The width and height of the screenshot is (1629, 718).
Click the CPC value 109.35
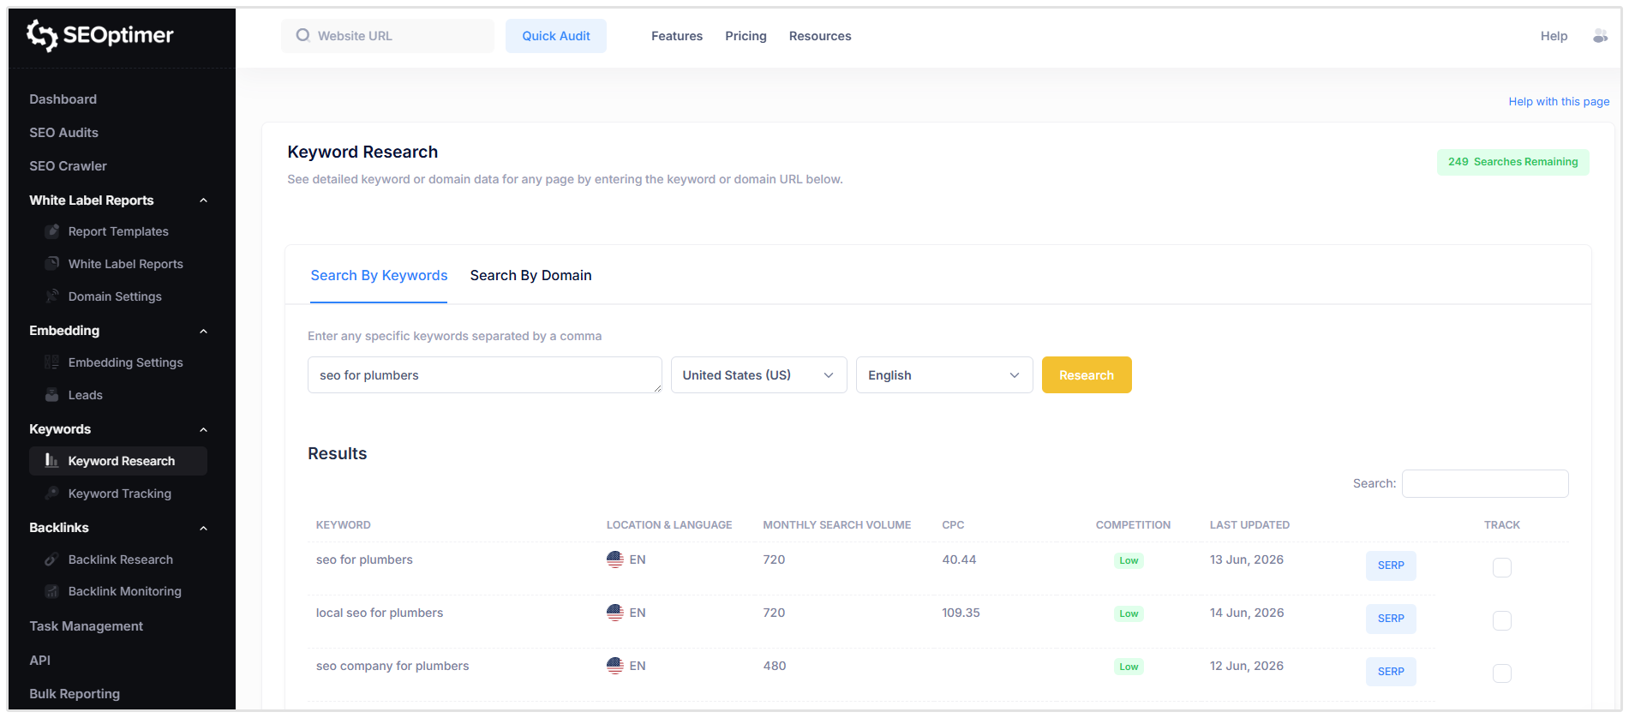point(961,613)
